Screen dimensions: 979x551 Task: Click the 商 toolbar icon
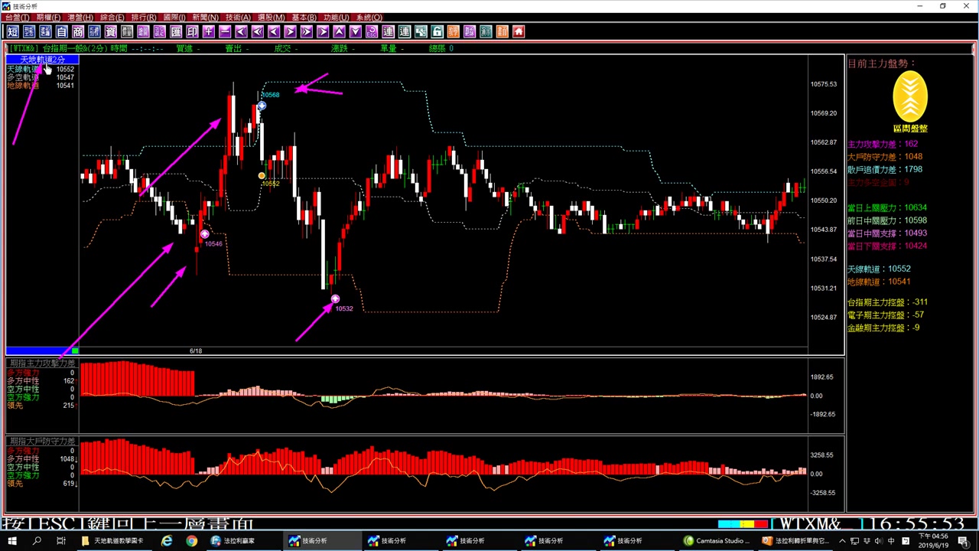pyautogui.click(x=78, y=31)
